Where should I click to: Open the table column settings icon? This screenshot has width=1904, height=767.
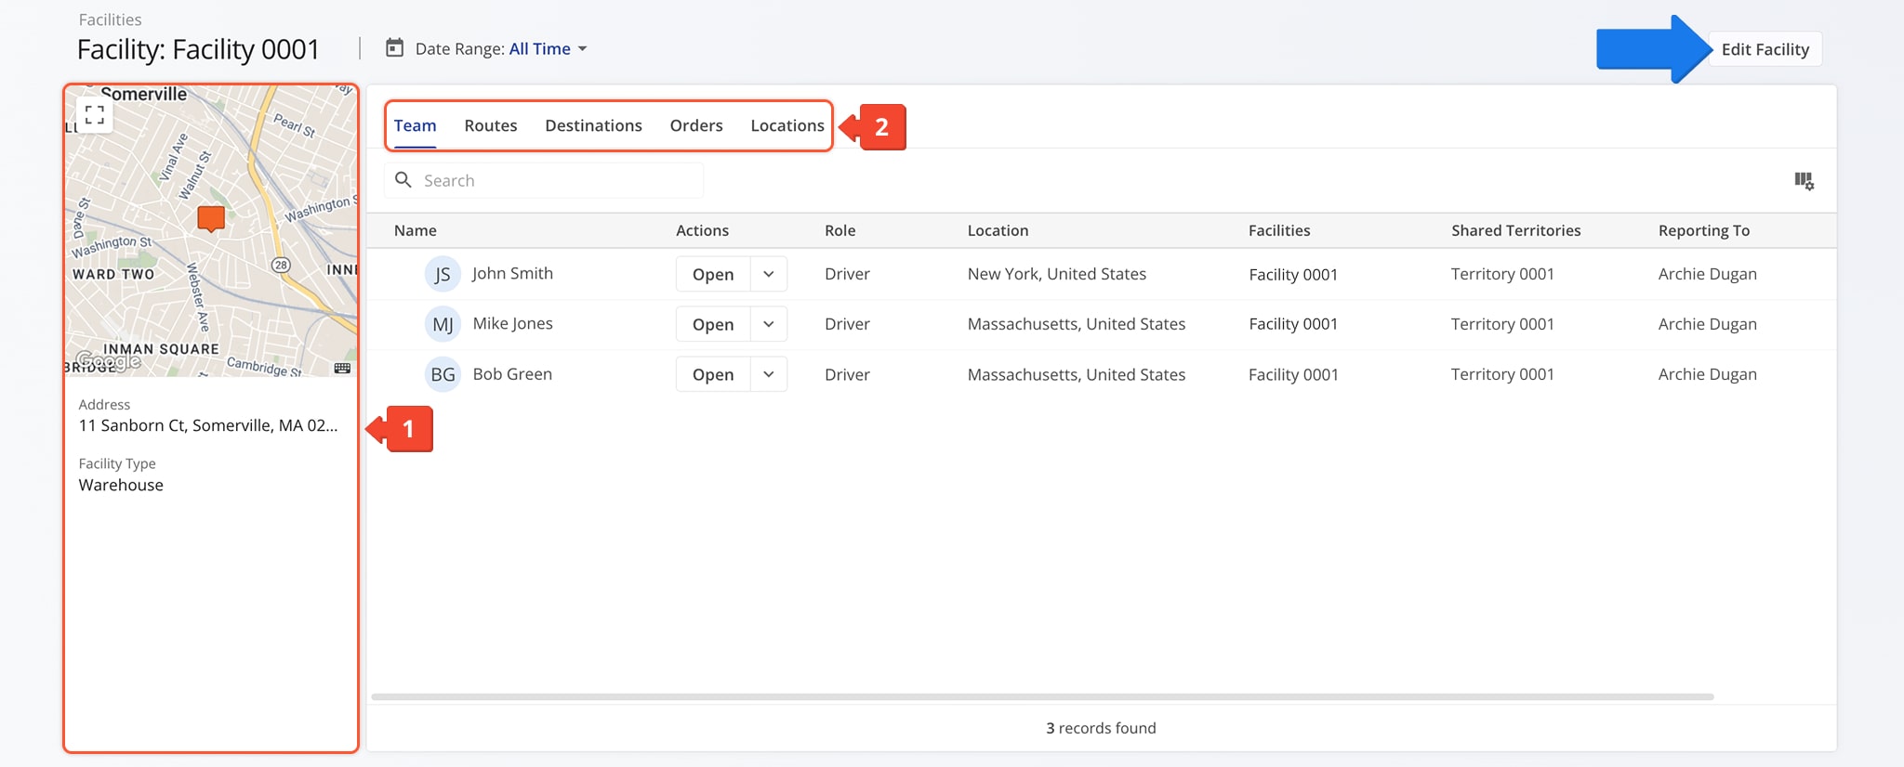point(1804,181)
